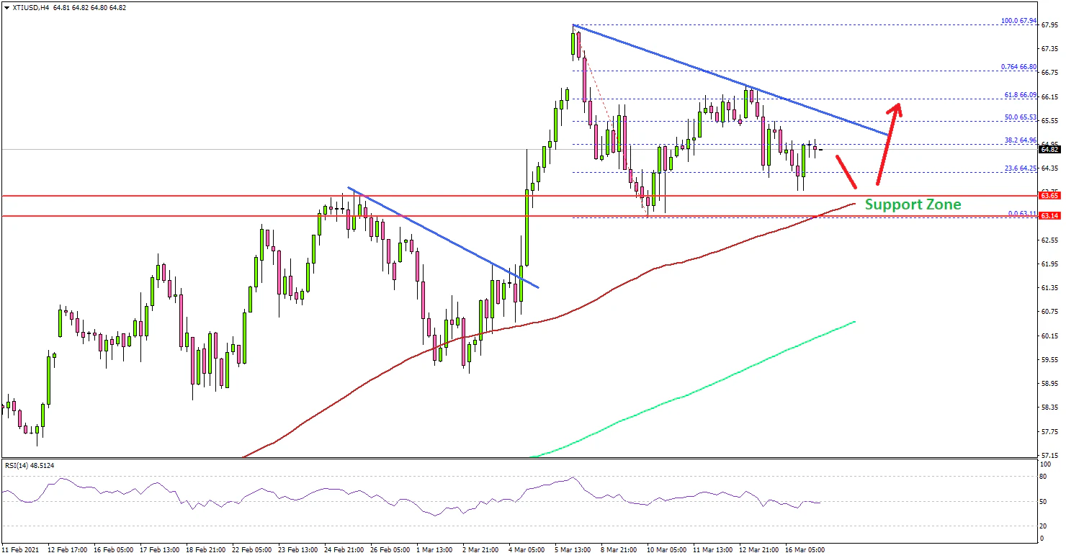This screenshot has height=558, width=1066.
Task: Select the 5 Mar 13:00 time label
Action: point(571,549)
